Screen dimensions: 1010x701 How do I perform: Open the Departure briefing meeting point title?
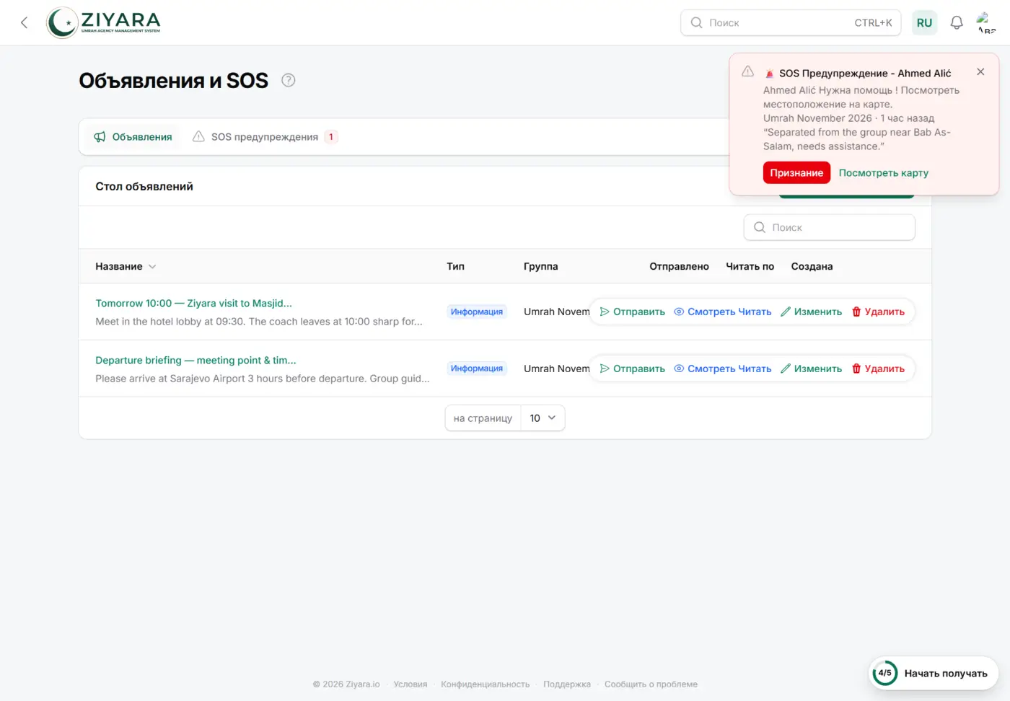[x=196, y=360]
